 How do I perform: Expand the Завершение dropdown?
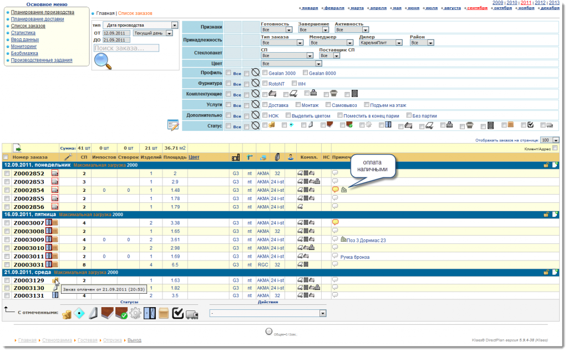313,30
